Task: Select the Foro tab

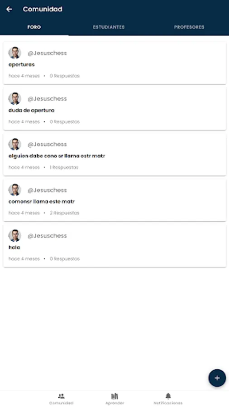Action: point(34,27)
